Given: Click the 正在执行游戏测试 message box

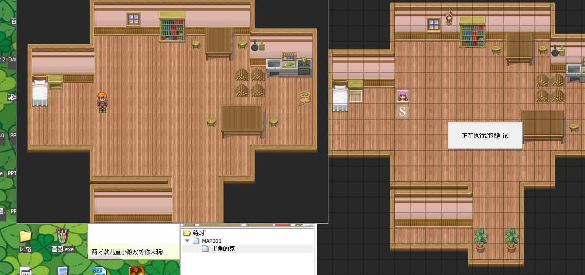Looking at the screenshot, I should 485,135.
